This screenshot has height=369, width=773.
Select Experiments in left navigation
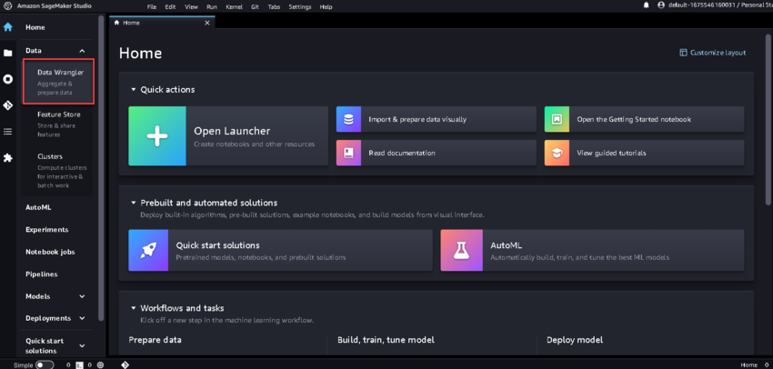(46, 230)
